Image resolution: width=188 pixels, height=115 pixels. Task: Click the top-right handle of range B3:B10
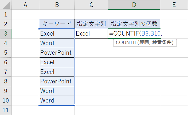click(75, 29)
